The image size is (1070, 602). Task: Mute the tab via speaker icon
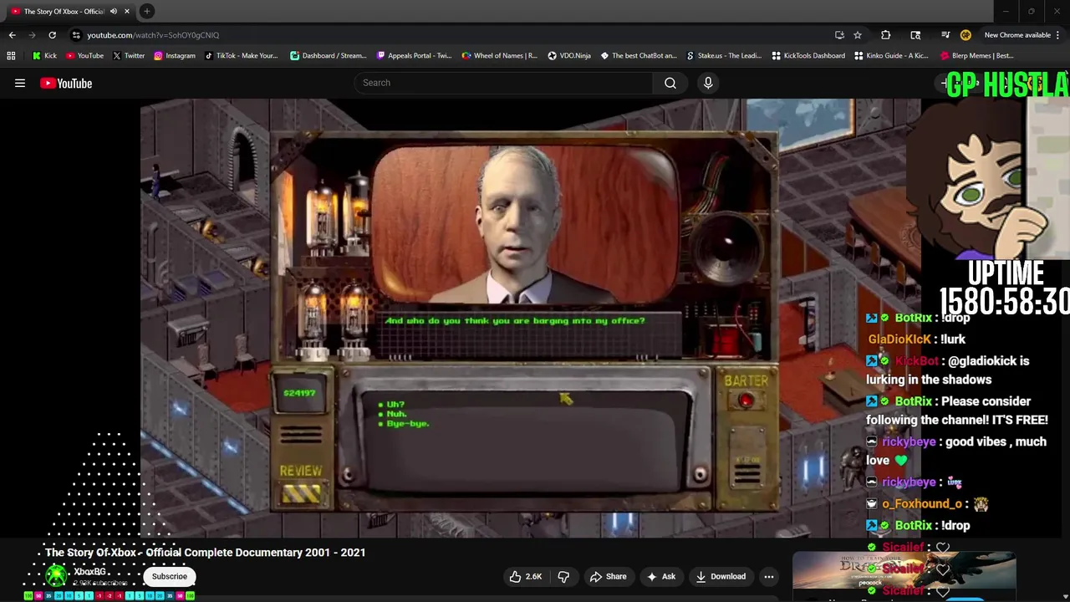(113, 12)
